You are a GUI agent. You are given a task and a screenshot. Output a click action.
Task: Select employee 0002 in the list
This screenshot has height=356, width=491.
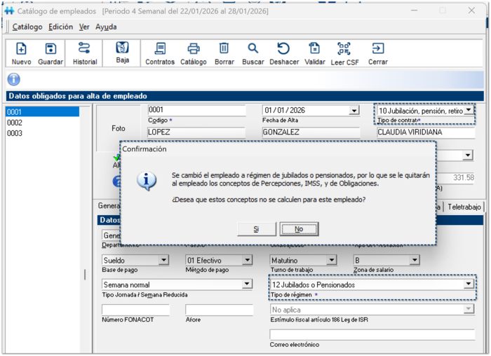click(15, 123)
